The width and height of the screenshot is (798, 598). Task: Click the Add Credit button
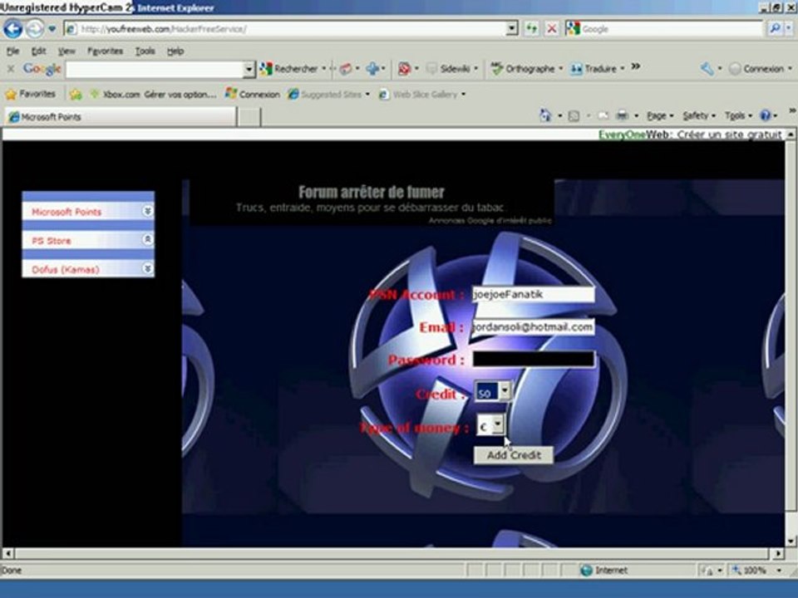tap(514, 455)
